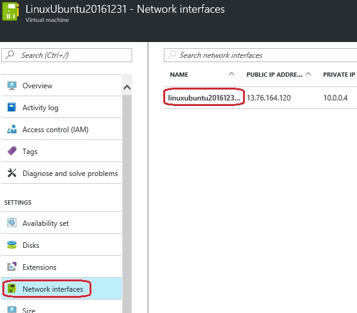
Task: Click private IP 10.0.0.4
Action: tap(335, 97)
